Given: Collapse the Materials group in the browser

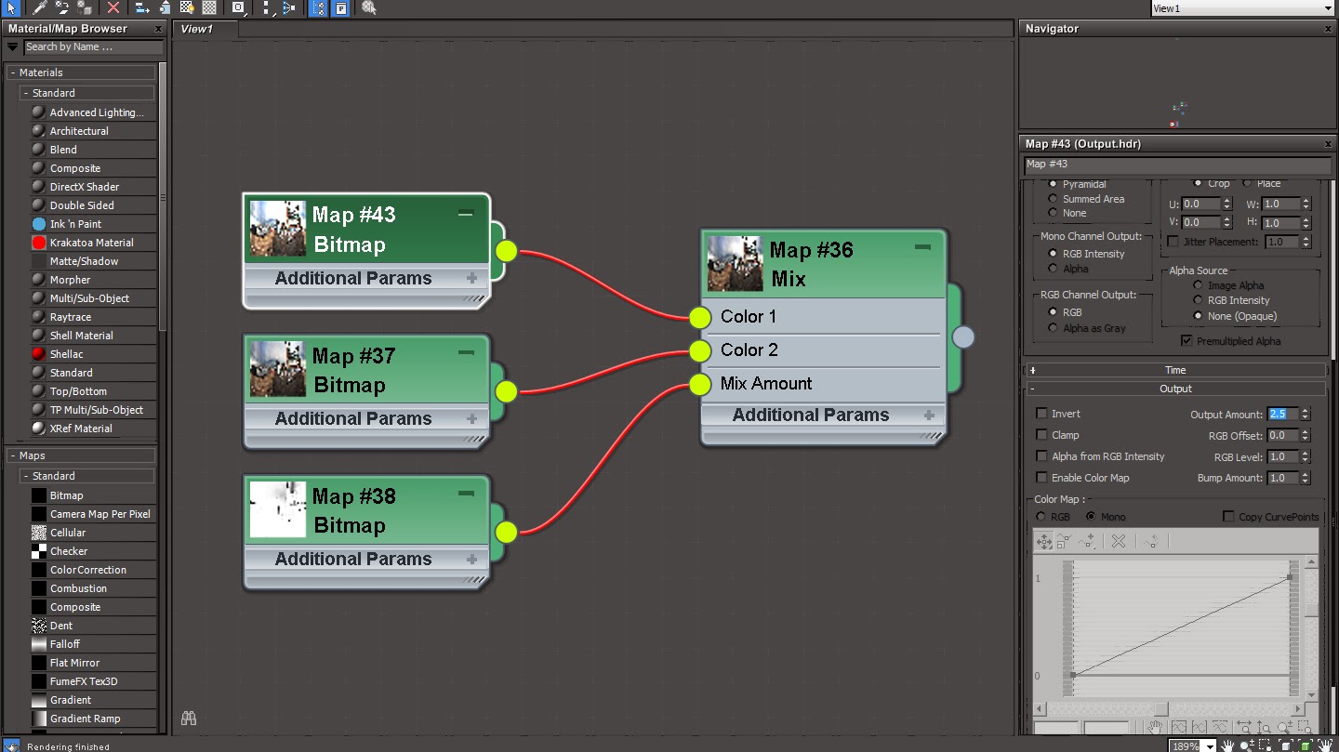Looking at the screenshot, I should point(13,73).
